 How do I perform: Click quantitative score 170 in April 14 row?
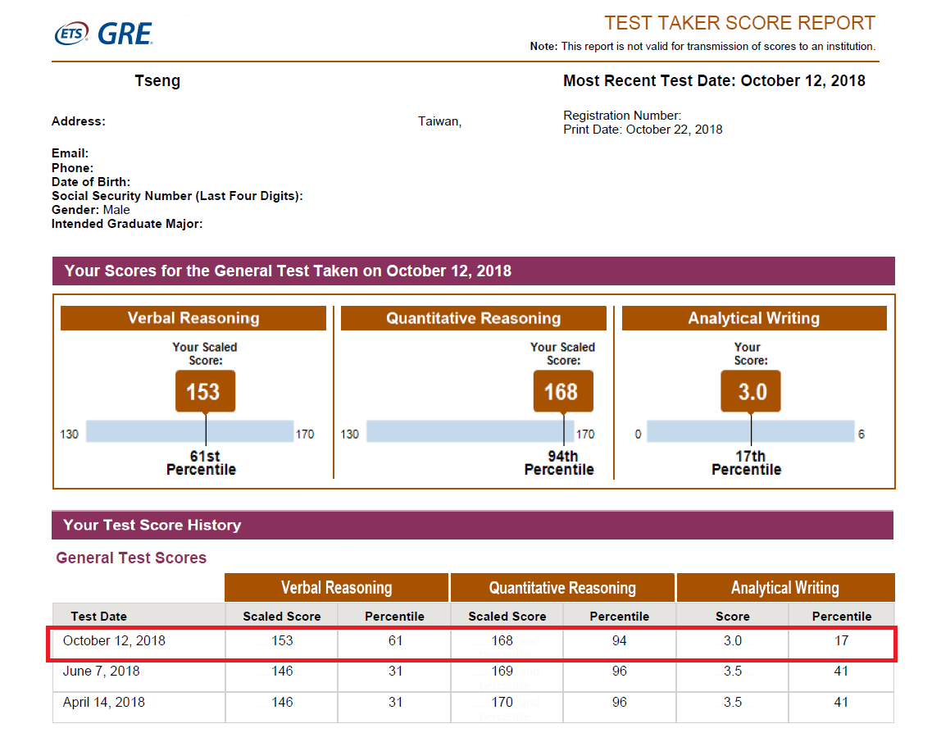(502, 703)
